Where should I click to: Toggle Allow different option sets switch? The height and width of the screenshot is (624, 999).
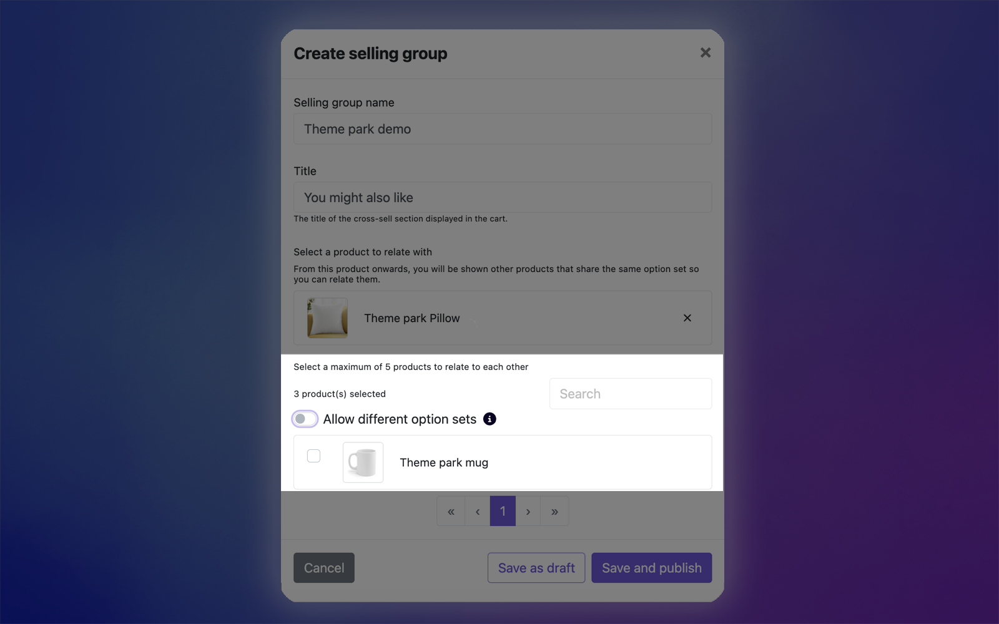point(305,419)
